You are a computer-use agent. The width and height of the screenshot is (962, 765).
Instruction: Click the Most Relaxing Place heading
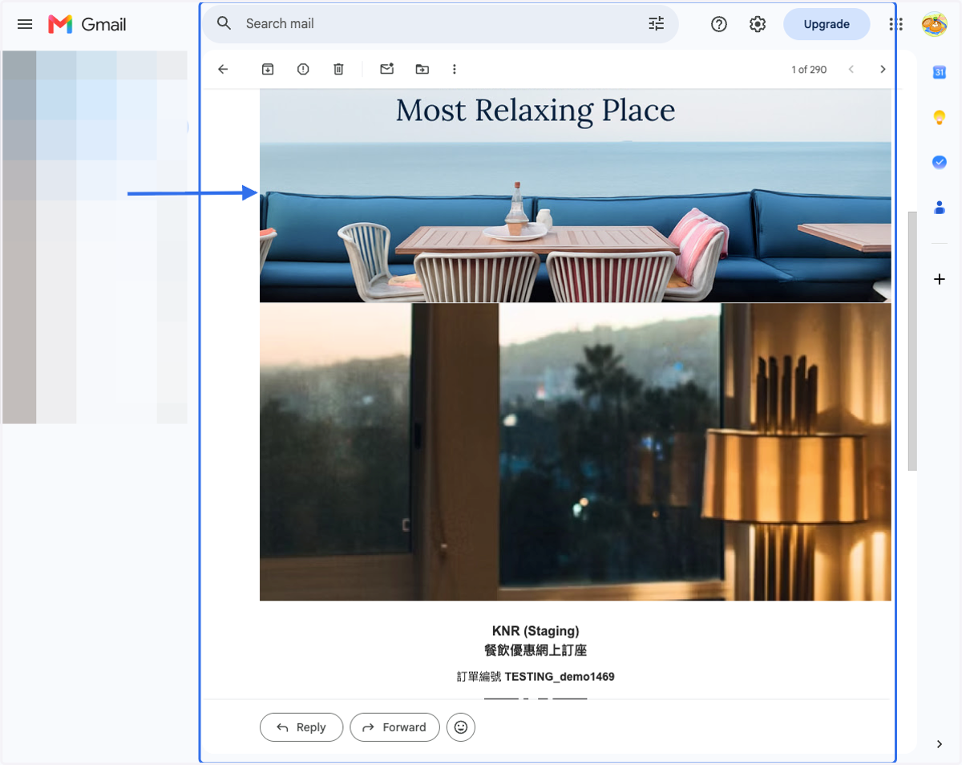[x=536, y=110]
